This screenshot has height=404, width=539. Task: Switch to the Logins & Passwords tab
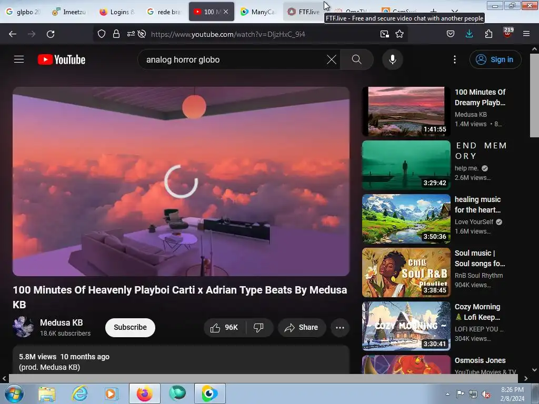pos(117,12)
